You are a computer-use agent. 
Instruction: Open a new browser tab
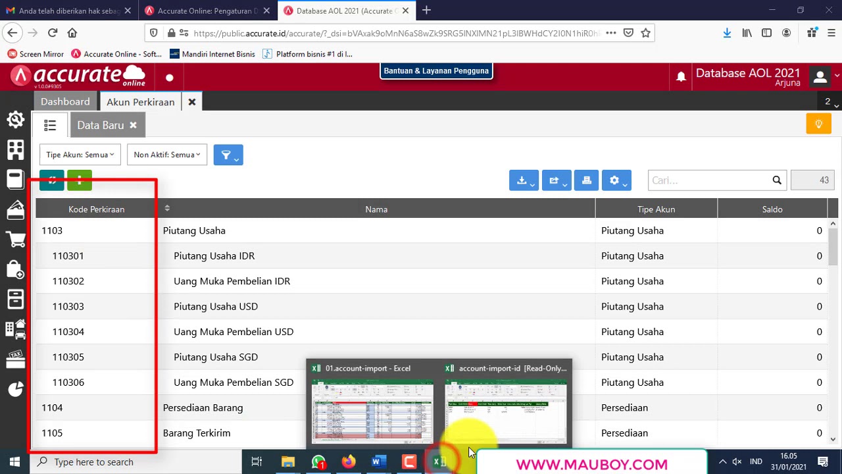pyautogui.click(x=426, y=11)
